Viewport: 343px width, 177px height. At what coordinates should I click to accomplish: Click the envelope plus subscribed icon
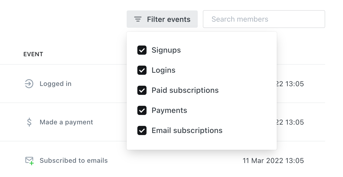[30, 161]
